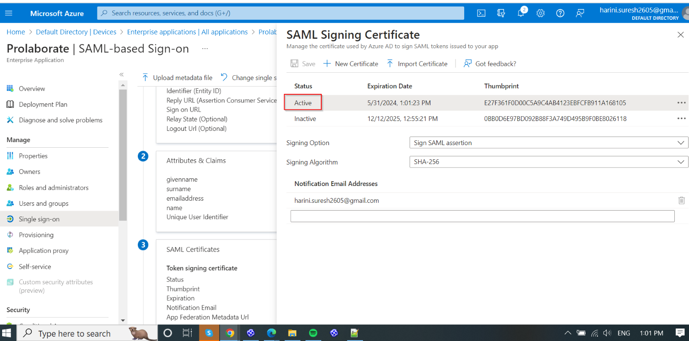Viewport: 689px width, 341px height.
Task: Open Provisioning in the sidebar
Action: tap(36, 235)
